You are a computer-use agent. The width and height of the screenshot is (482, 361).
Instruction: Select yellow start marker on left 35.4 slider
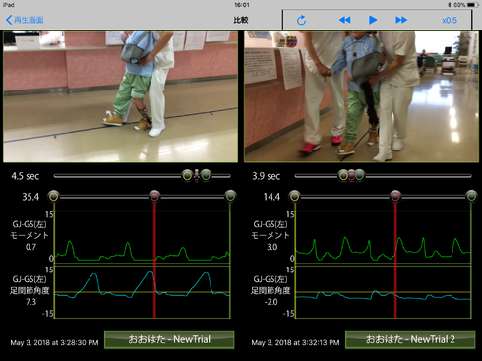pyautogui.click(x=54, y=197)
